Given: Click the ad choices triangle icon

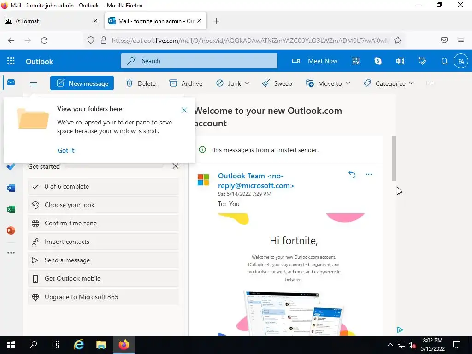Looking at the screenshot, I should [x=400, y=330].
